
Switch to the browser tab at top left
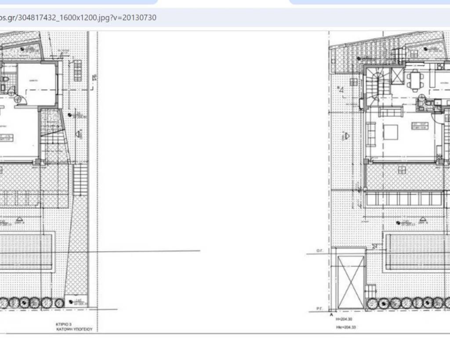tap(79, 2)
